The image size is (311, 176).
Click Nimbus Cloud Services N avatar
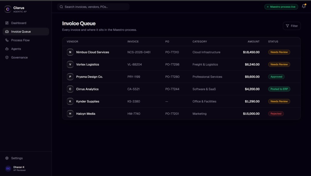point(70,52)
